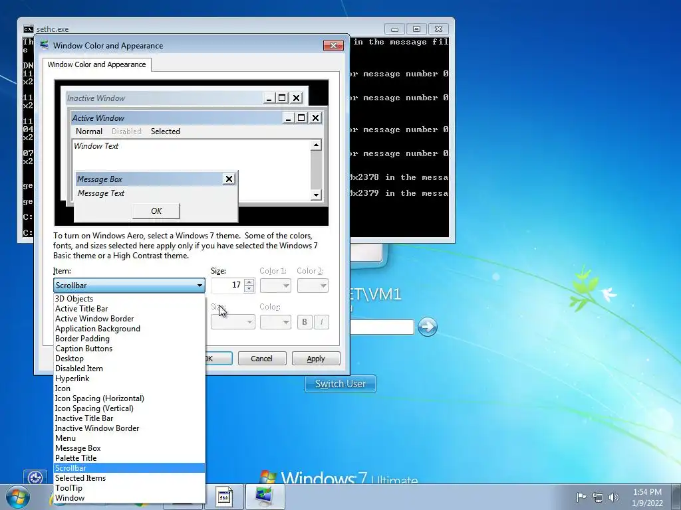Click the Apply button
681x510 pixels.
pyautogui.click(x=316, y=359)
